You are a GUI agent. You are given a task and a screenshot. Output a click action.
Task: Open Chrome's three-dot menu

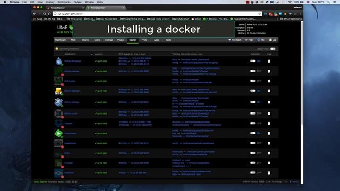pyautogui.click(x=300, y=14)
